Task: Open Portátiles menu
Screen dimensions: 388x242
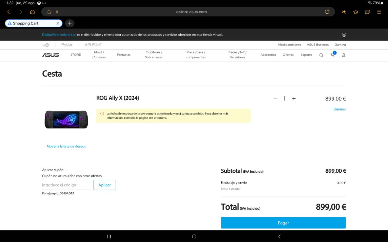Action: (124, 55)
